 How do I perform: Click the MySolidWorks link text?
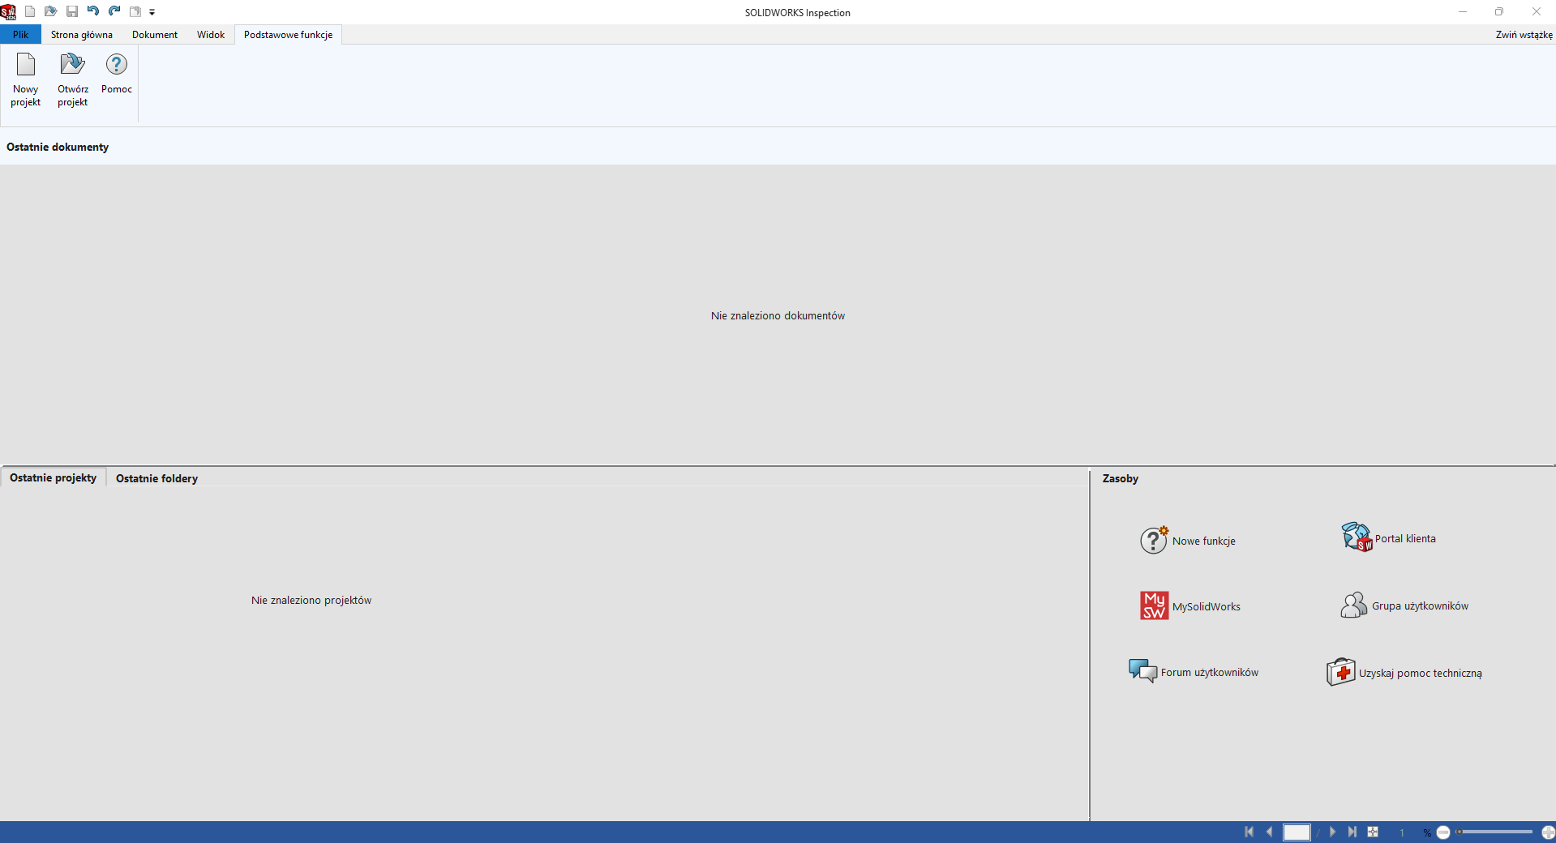(1207, 607)
